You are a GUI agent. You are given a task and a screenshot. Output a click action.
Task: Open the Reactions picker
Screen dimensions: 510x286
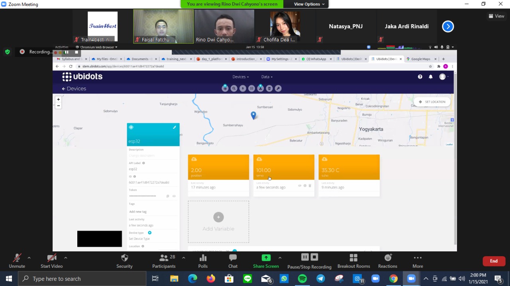[x=387, y=261]
